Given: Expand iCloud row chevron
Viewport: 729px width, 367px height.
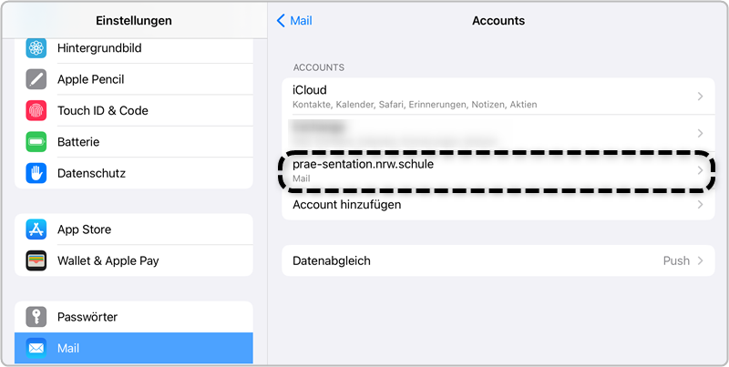Looking at the screenshot, I should 700,97.
